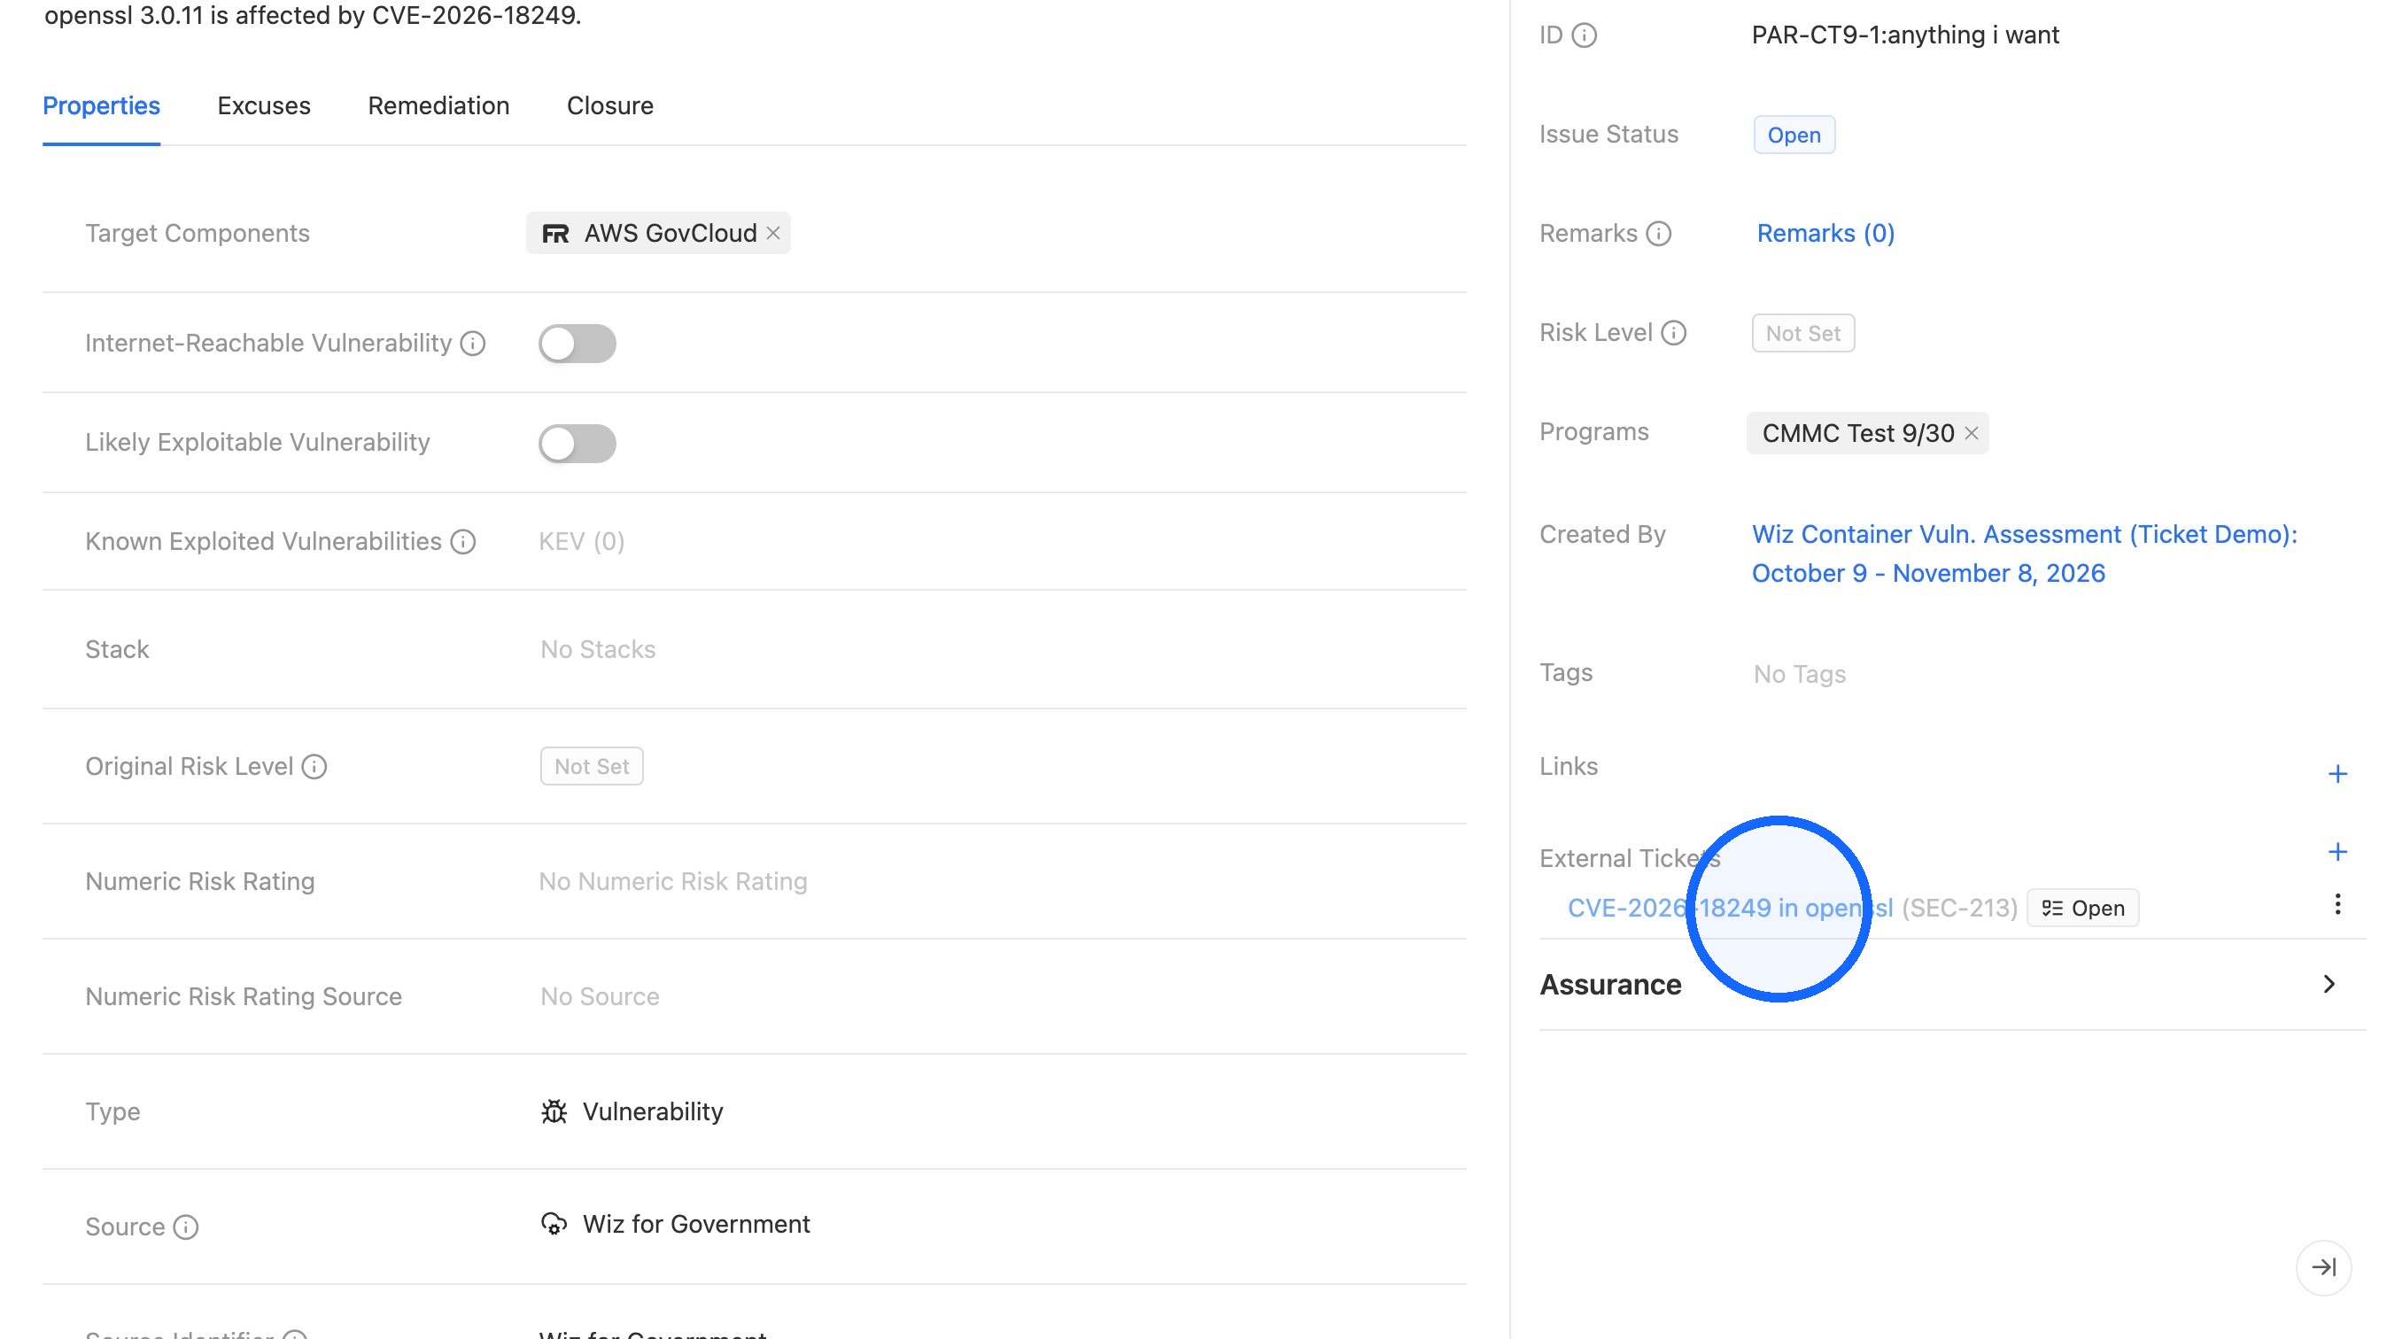Open the Remarks (0) link
The width and height of the screenshot is (2395, 1339).
(x=1825, y=234)
